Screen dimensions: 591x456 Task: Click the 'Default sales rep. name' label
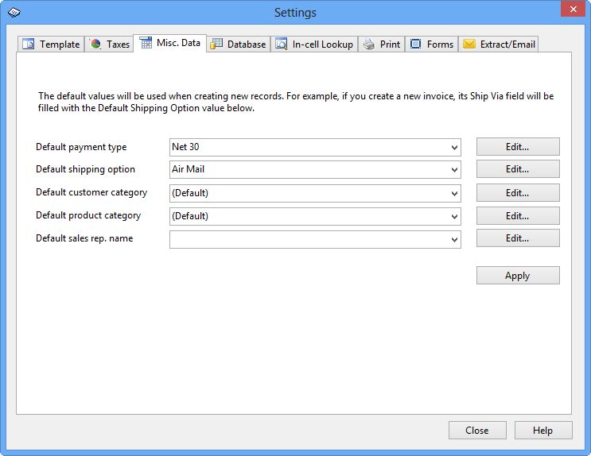click(84, 239)
